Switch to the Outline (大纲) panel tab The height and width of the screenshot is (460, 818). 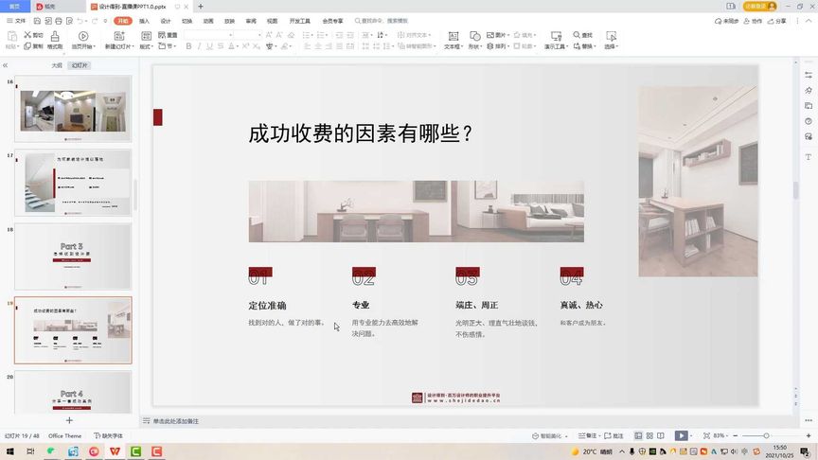pos(57,65)
